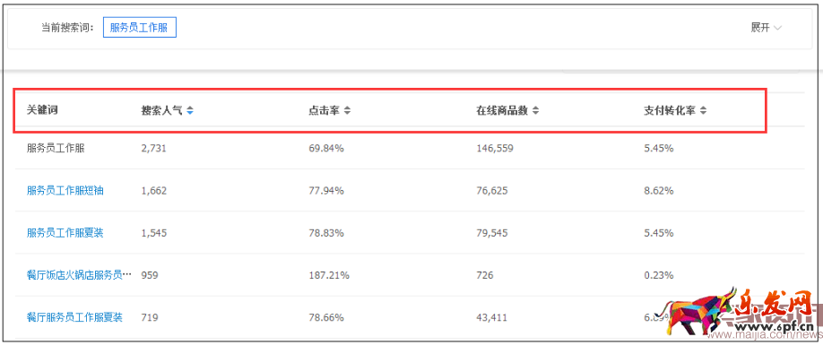
Task: Expand the 展开 chevron
Action: pyautogui.click(x=777, y=29)
